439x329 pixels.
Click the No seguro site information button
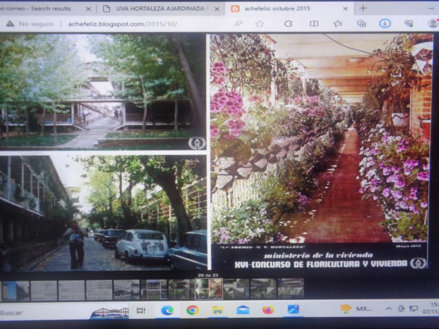click(x=32, y=24)
